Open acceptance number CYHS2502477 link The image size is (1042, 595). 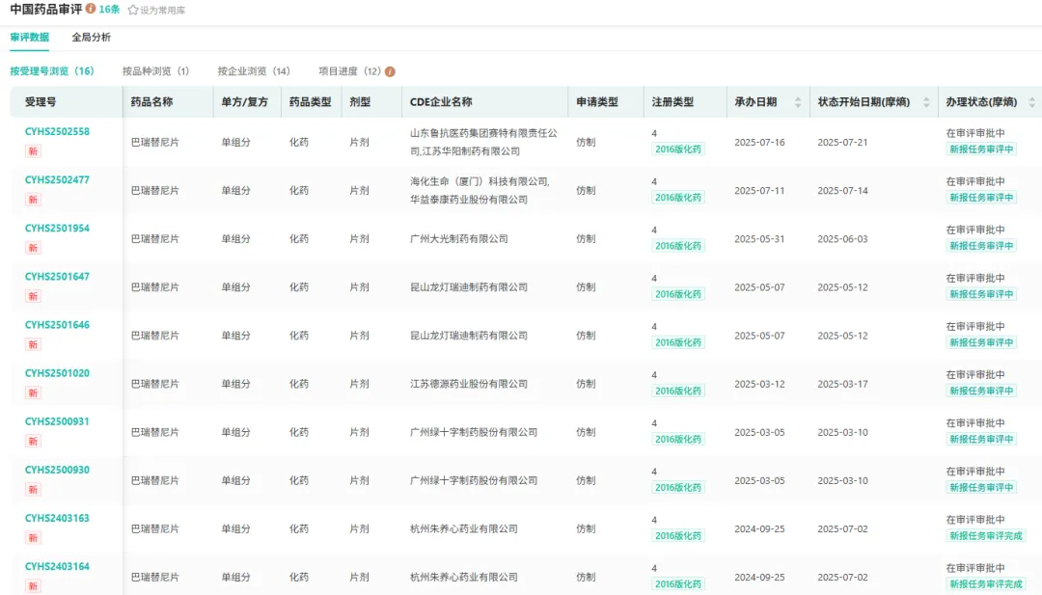tap(57, 180)
